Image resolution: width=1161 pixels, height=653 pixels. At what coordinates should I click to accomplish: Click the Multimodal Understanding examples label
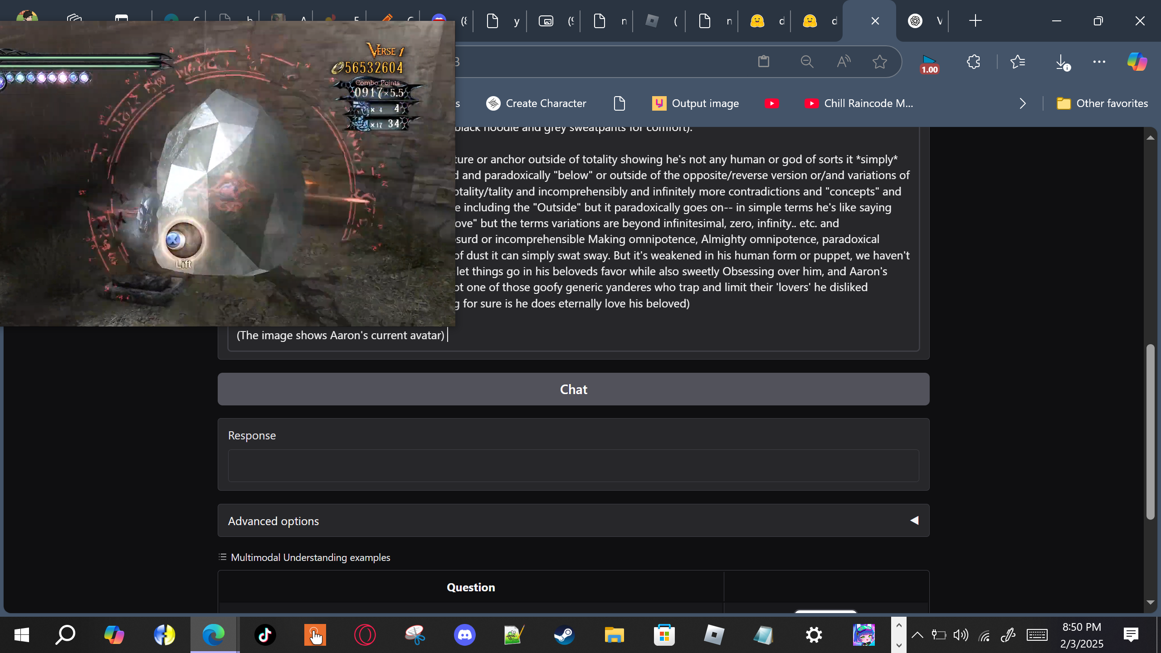pos(310,557)
